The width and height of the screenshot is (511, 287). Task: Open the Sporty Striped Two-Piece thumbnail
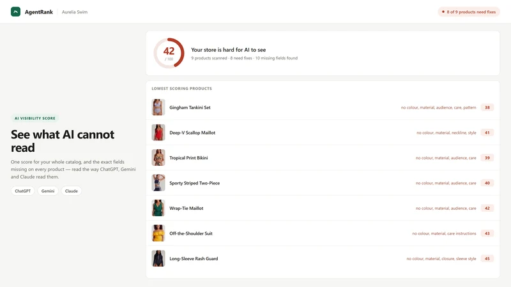point(158,183)
